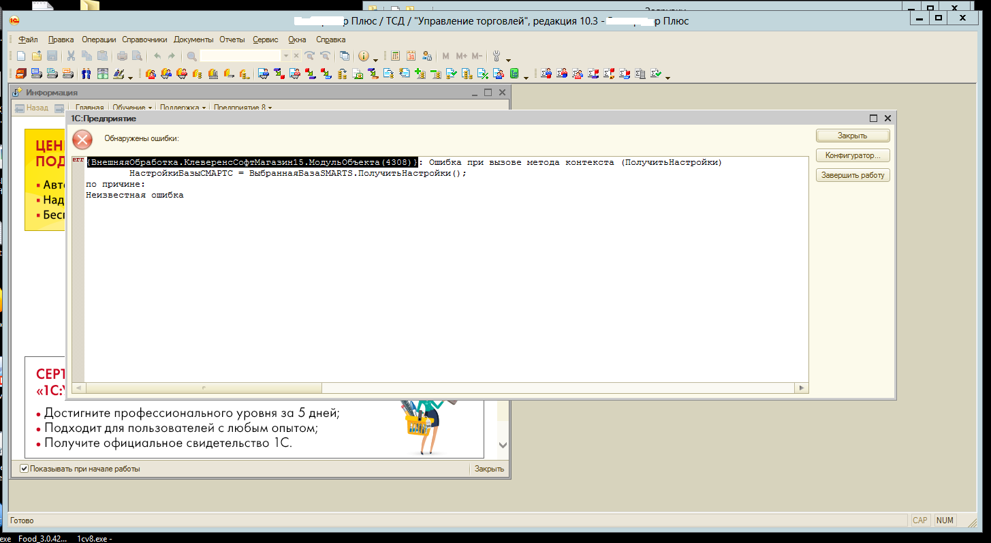Click the user with padlock icon
Image resolution: width=991 pixels, height=543 pixels.
427,56
